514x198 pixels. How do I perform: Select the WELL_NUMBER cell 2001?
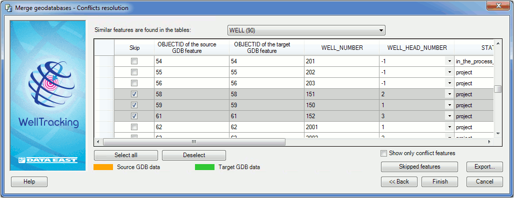click(x=342, y=127)
